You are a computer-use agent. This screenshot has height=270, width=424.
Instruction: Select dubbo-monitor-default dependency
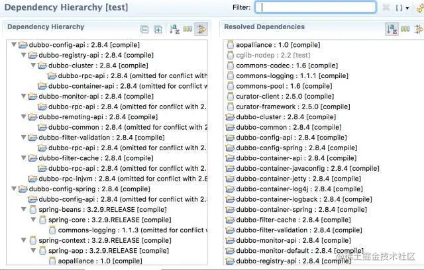(x=294, y=251)
